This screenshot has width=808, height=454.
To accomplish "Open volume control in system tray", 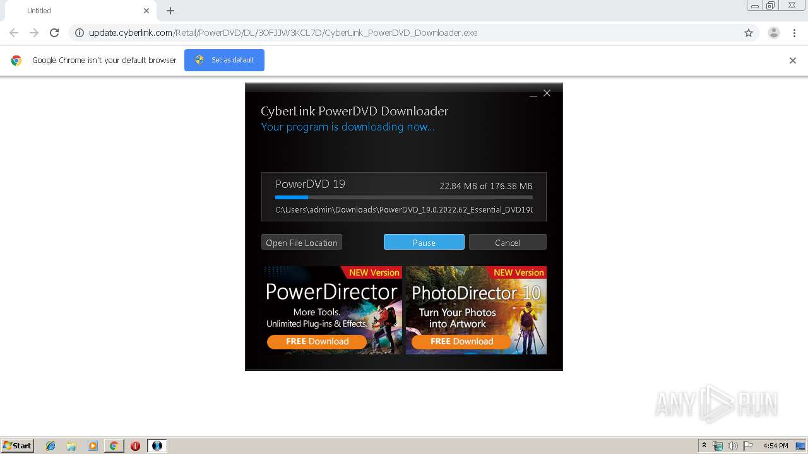I will click(733, 446).
